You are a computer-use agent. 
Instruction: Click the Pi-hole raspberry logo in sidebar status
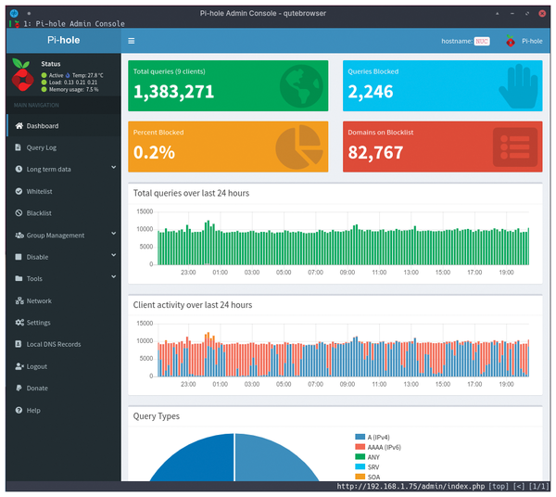pyautogui.click(x=22, y=75)
